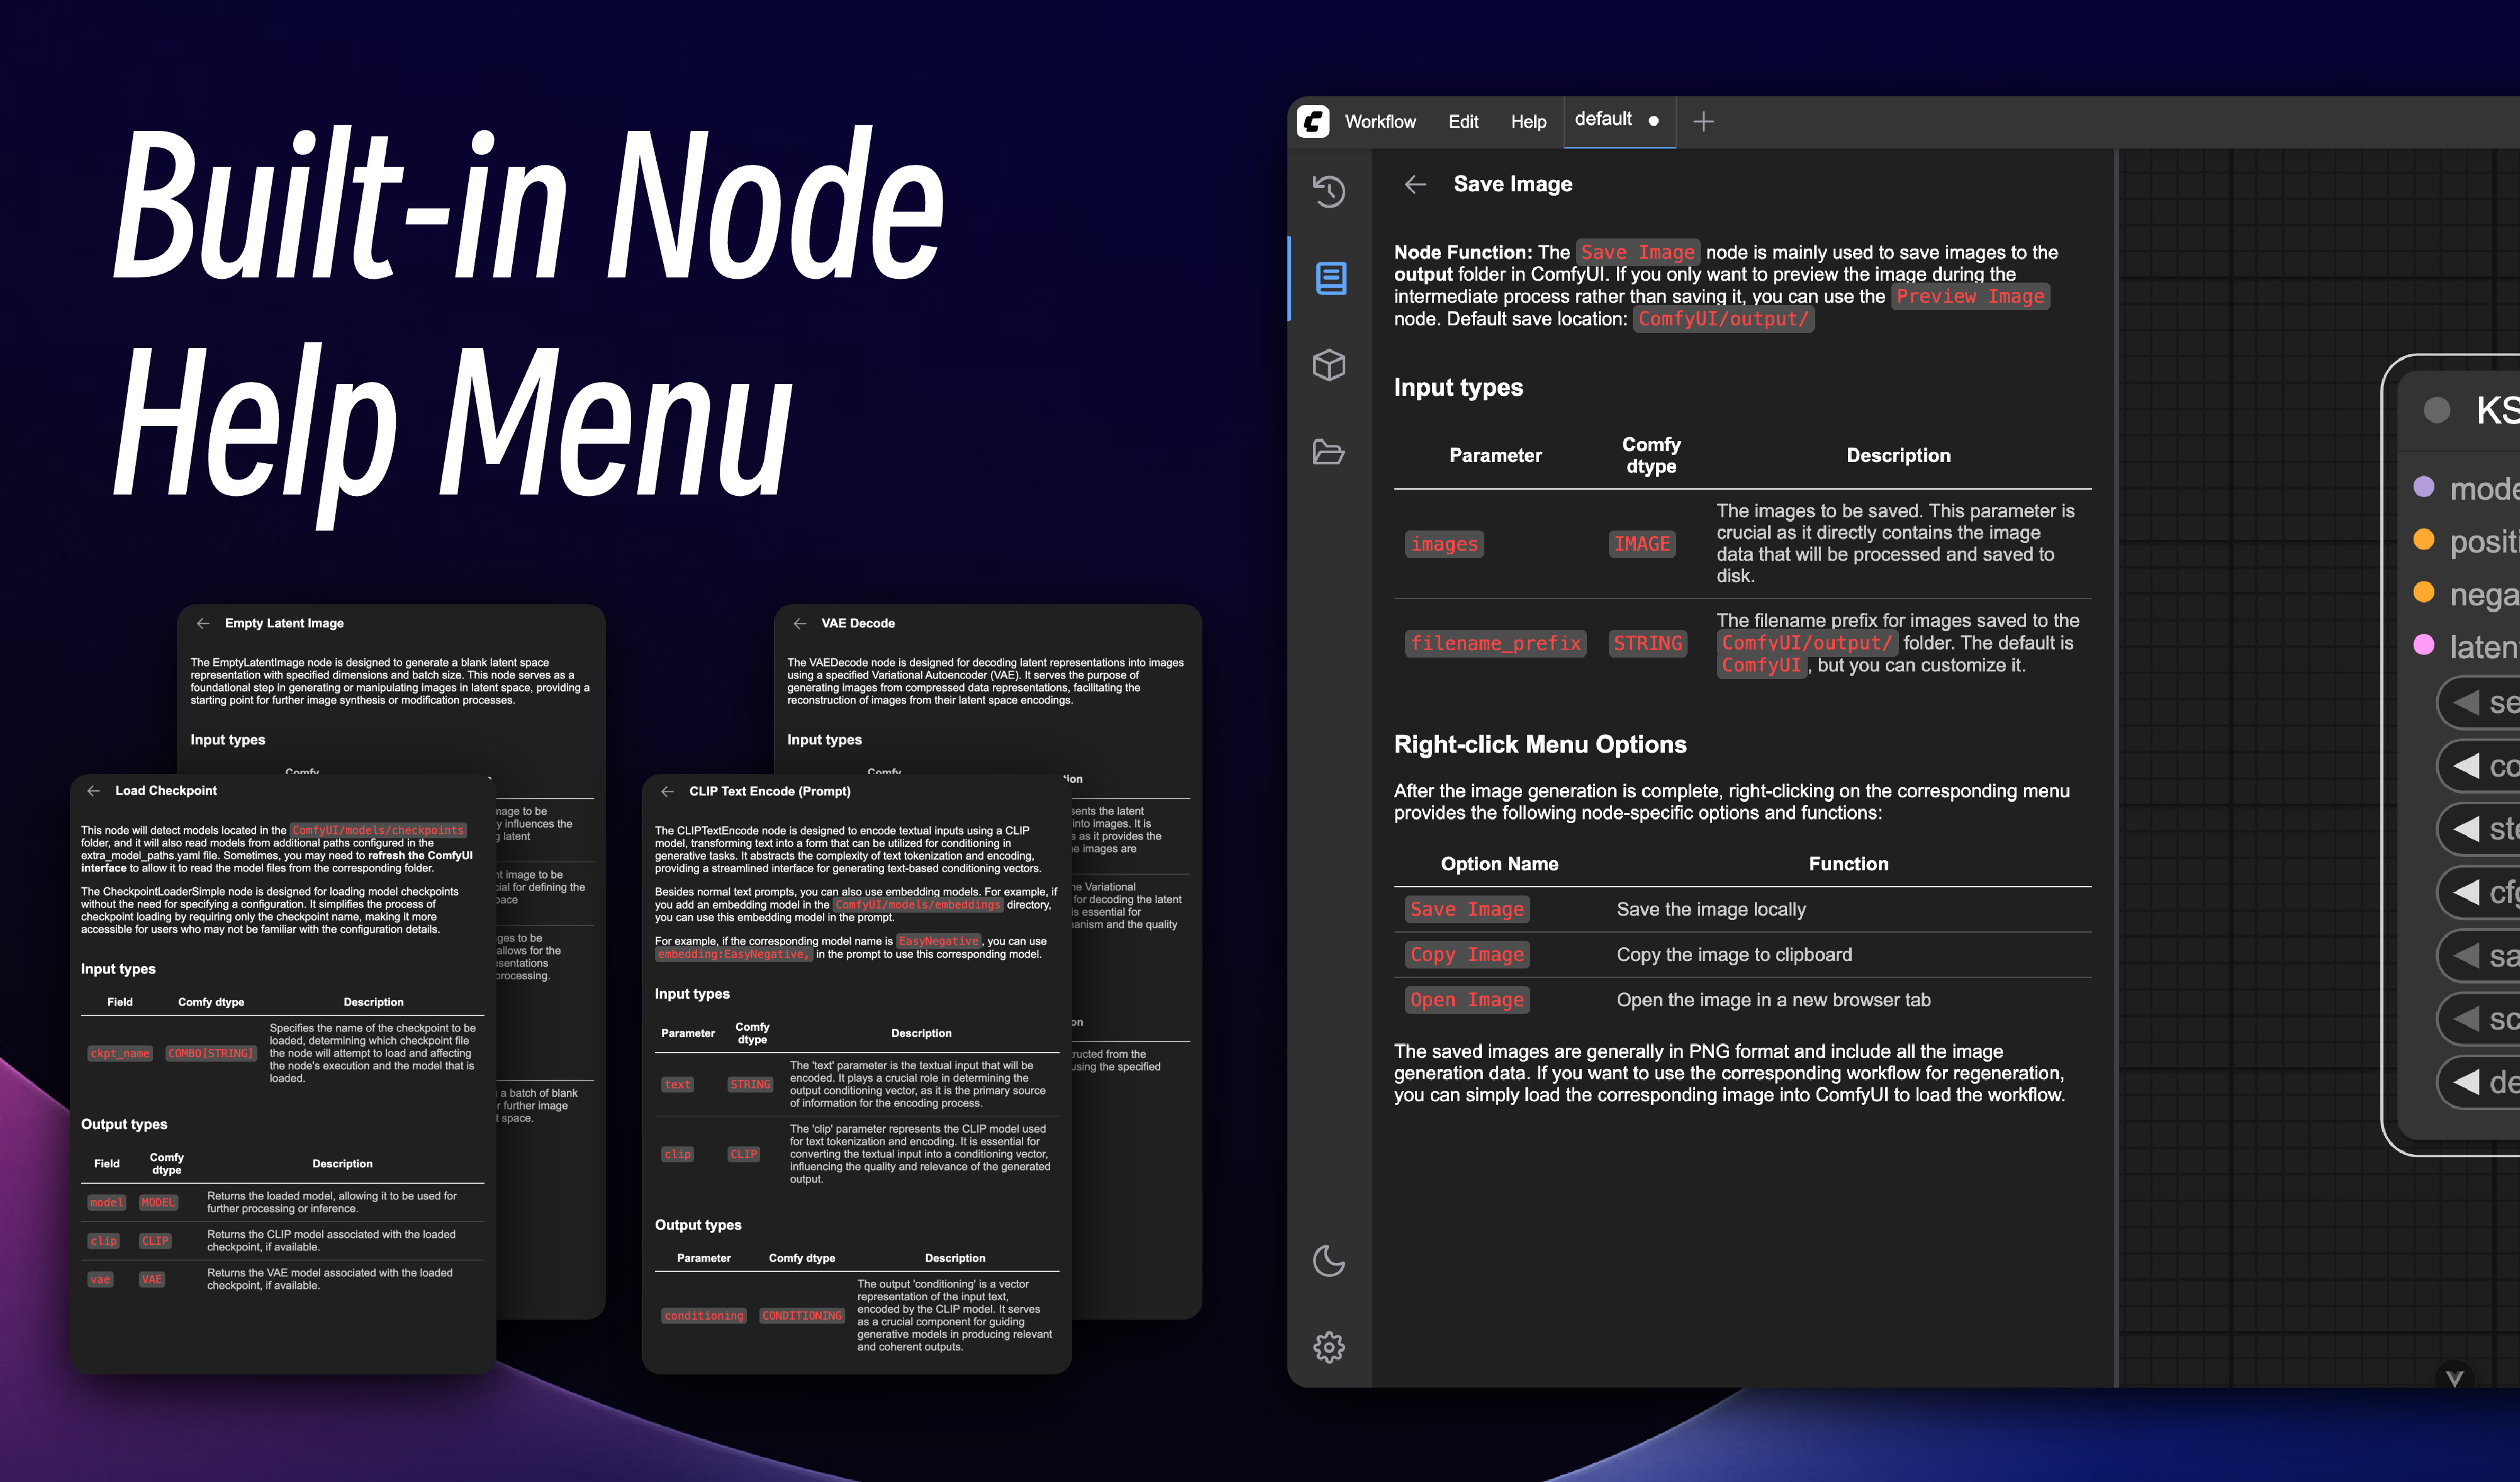Open the Help menu
The height and width of the screenshot is (1482, 2520).
(x=1528, y=121)
